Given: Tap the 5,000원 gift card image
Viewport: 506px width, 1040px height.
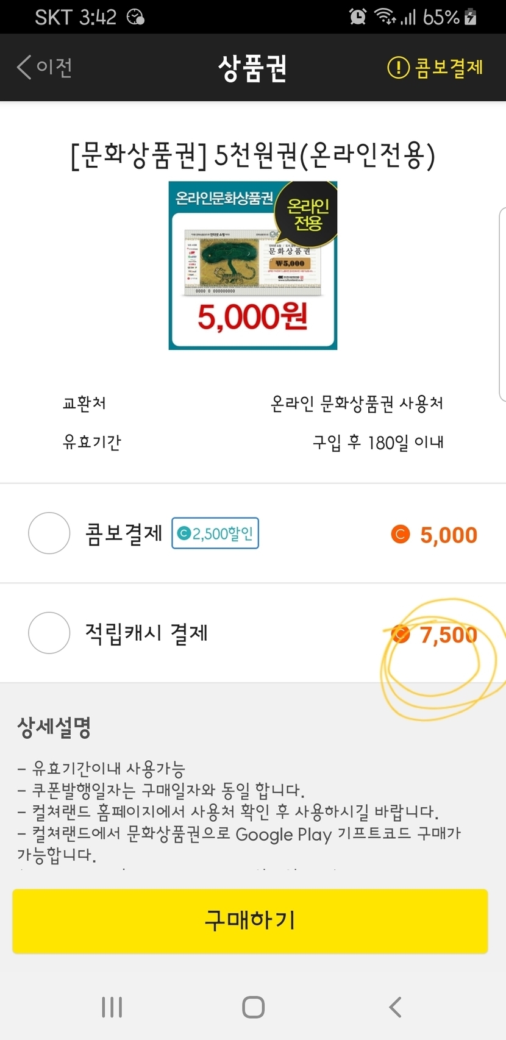Looking at the screenshot, I should (253, 266).
